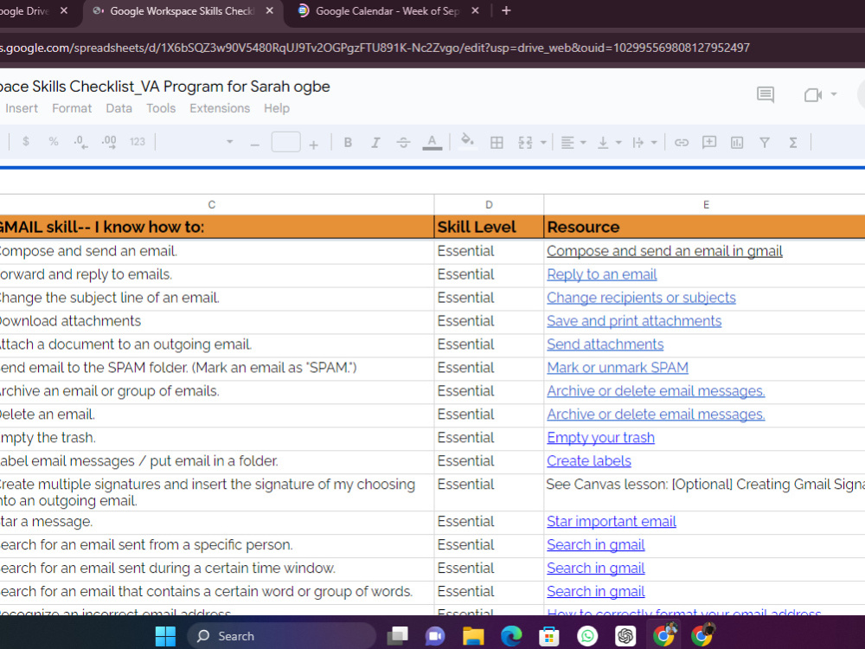Screen dimensions: 865x649
Task: Select 'Skill Level' header cell
Action: click(x=489, y=227)
